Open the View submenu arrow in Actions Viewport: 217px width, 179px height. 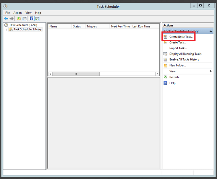coord(211,71)
